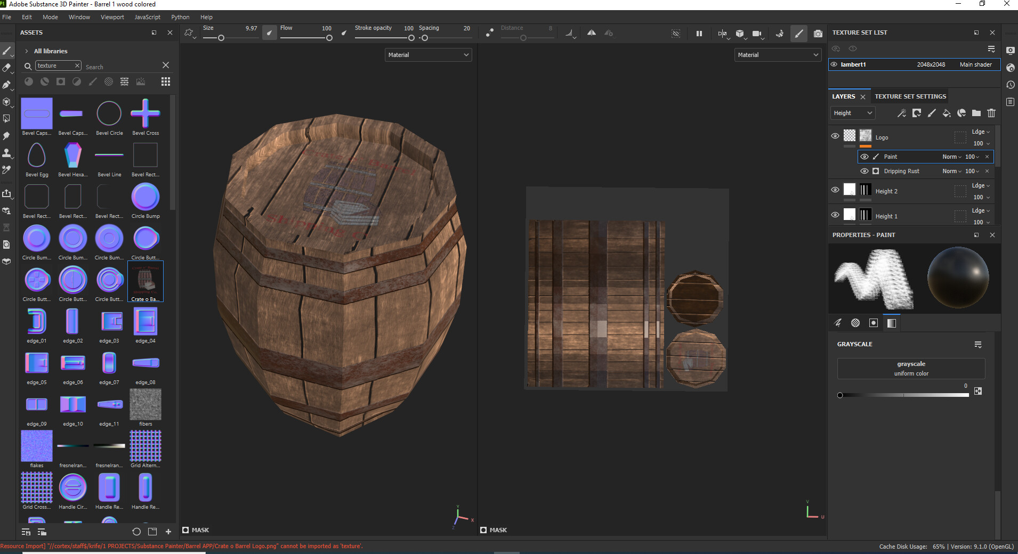
Task: Open the Material view mode dropdown
Action: click(428, 54)
